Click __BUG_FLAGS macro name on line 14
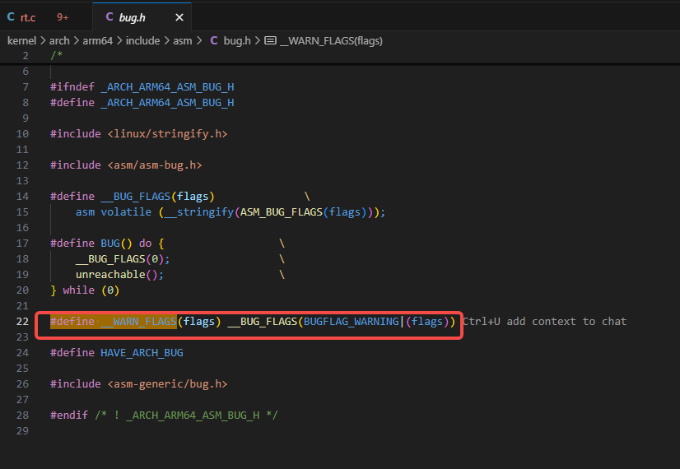 click(x=135, y=197)
